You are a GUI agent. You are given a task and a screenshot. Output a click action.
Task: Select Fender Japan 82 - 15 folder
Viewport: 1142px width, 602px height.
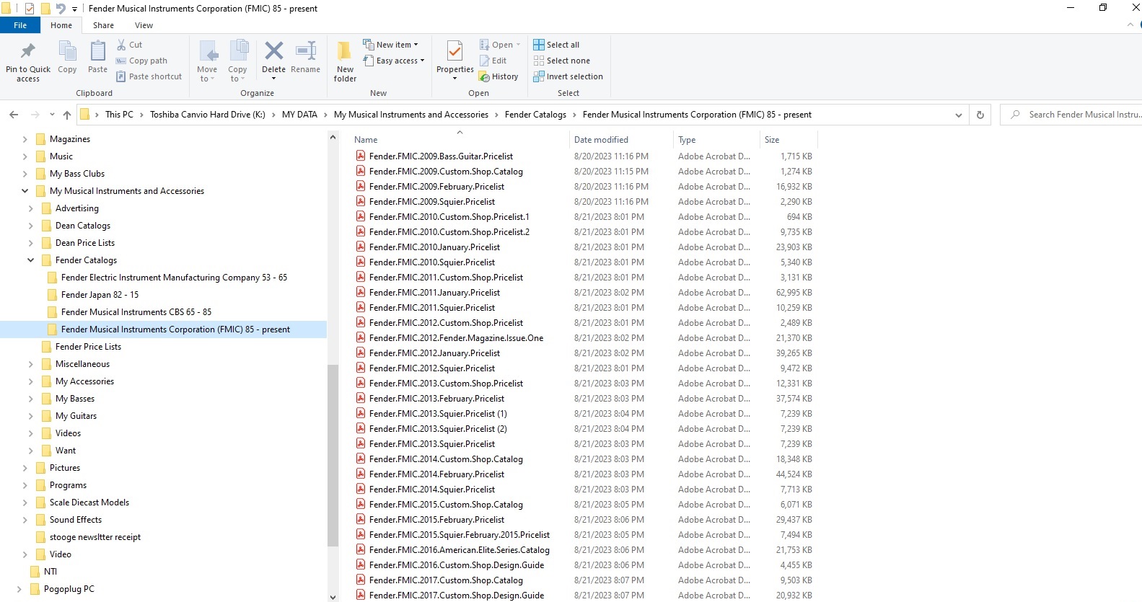100,295
